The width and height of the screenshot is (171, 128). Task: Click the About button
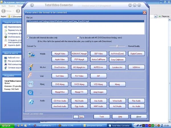pos(139,117)
